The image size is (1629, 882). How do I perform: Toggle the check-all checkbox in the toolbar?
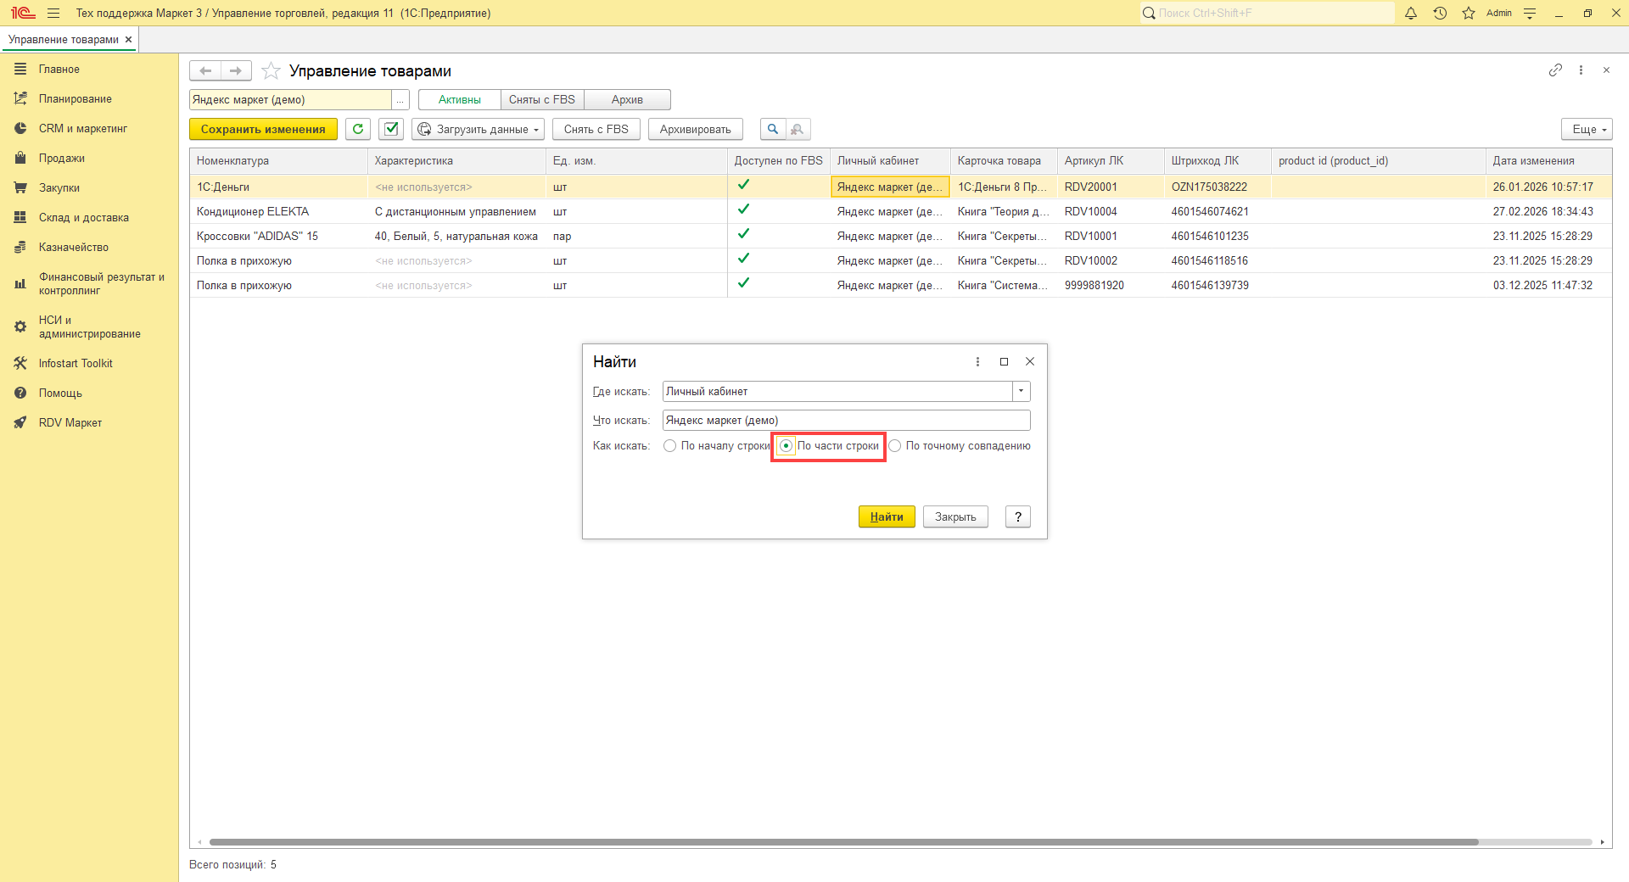(391, 129)
